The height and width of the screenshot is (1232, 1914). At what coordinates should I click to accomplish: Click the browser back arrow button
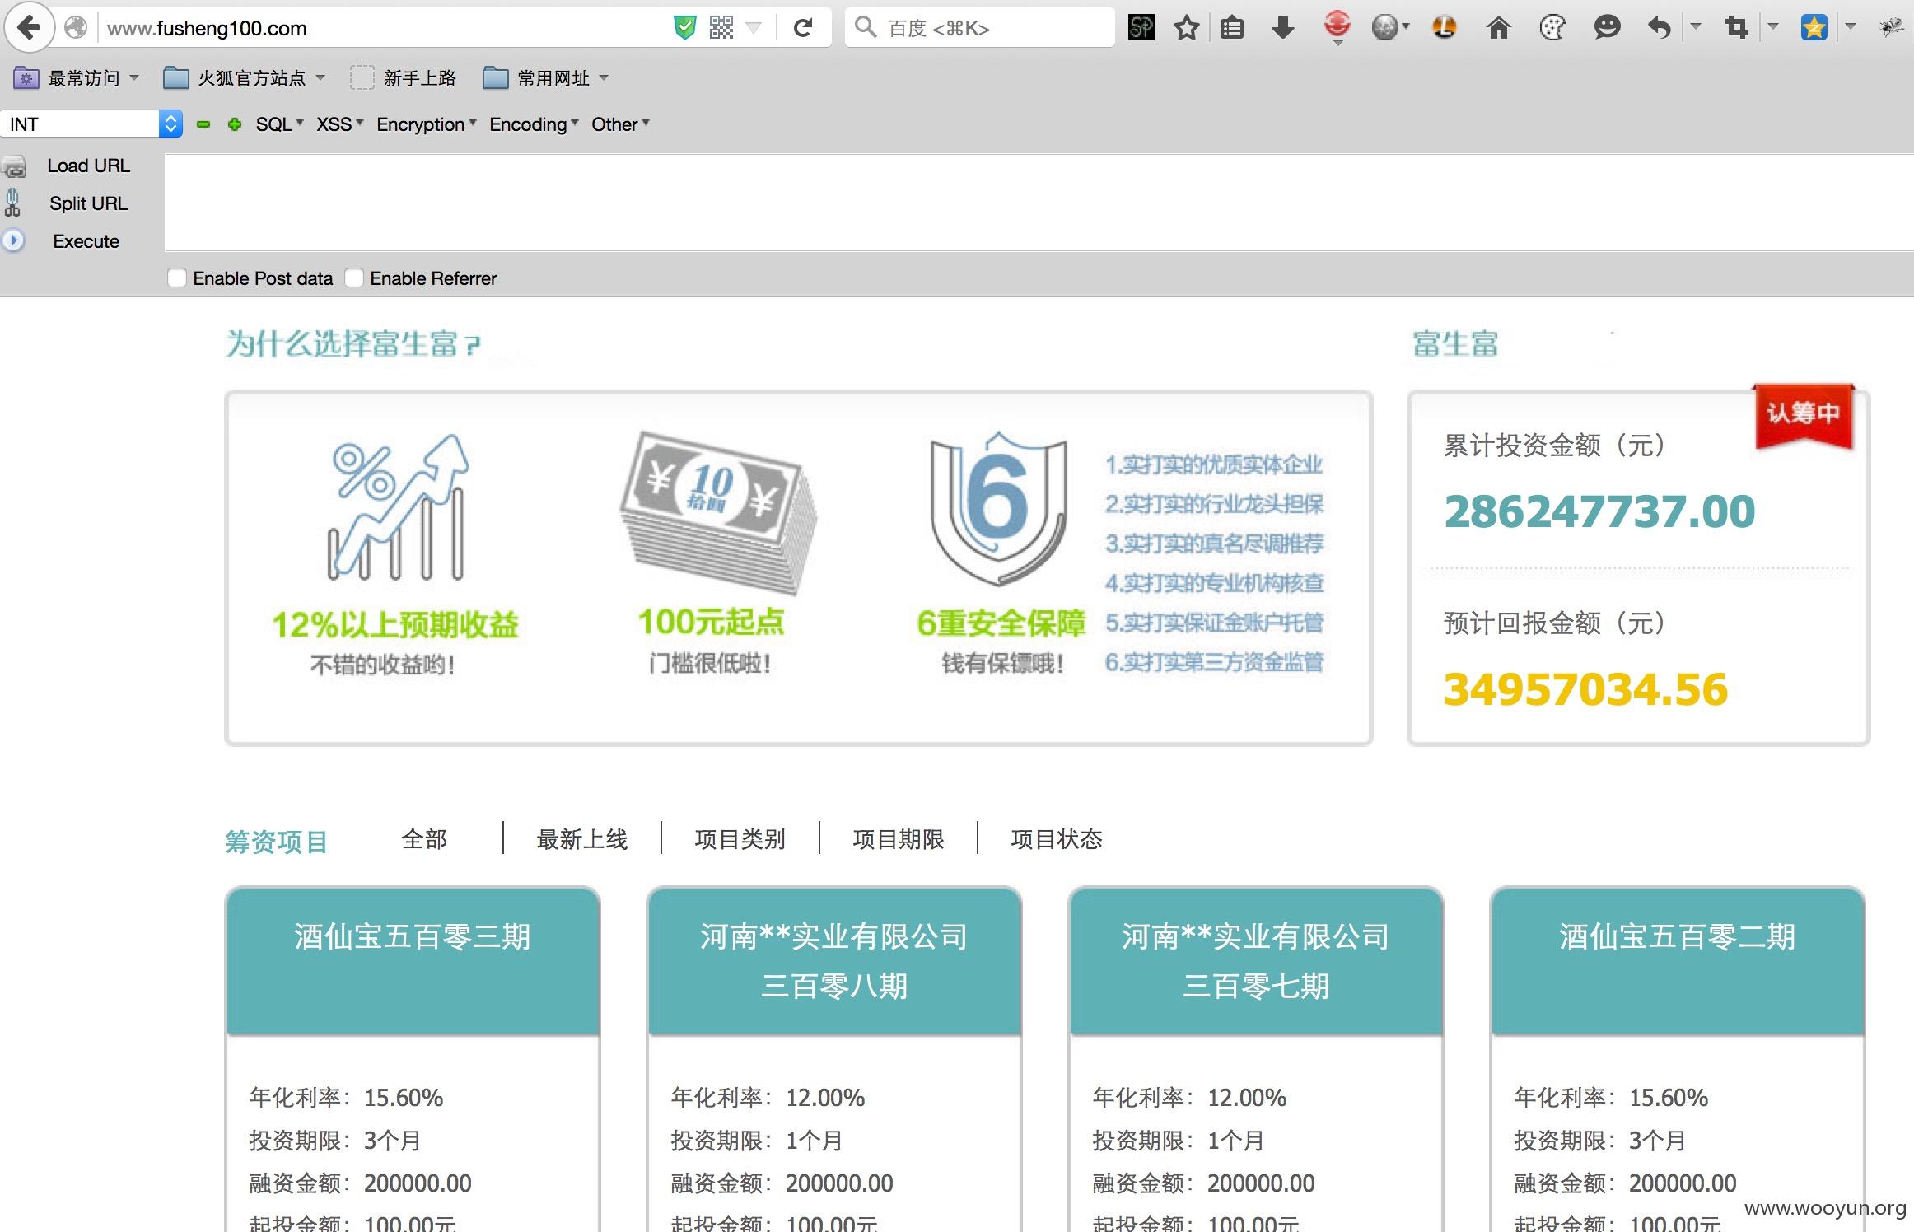pyautogui.click(x=29, y=28)
